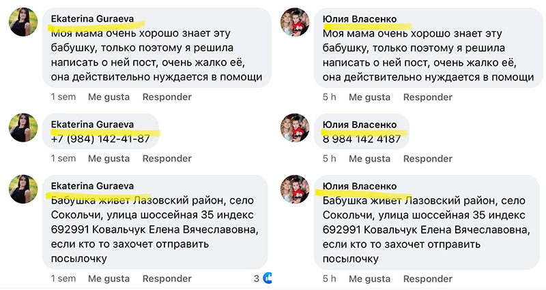
Task: Click Юлия Власенко's avatar beside her address comment
Action: (x=295, y=190)
